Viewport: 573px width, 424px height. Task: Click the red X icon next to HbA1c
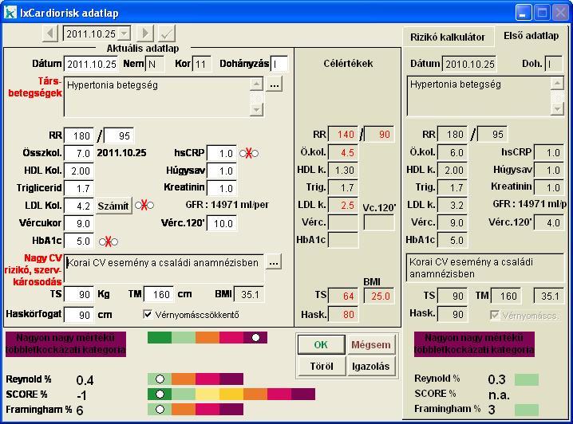point(105,241)
